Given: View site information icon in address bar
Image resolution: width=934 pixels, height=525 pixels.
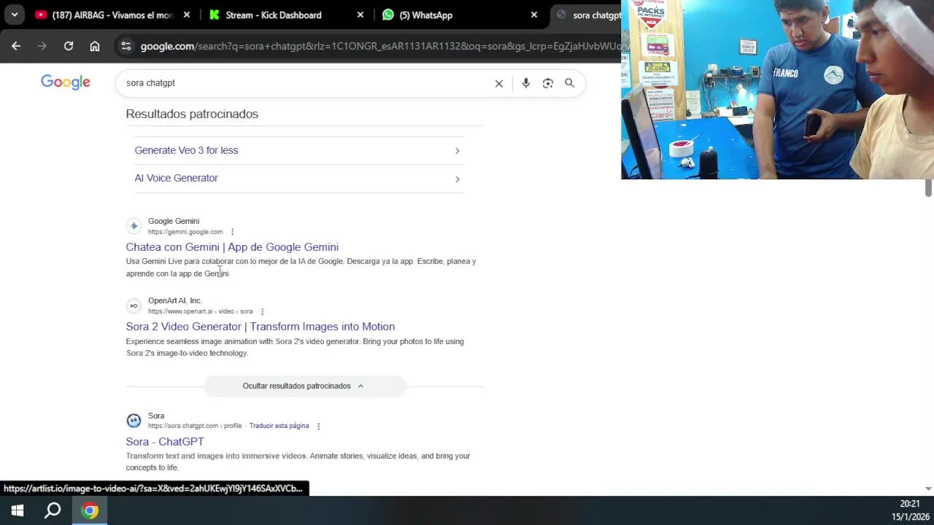Looking at the screenshot, I should point(126,46).
